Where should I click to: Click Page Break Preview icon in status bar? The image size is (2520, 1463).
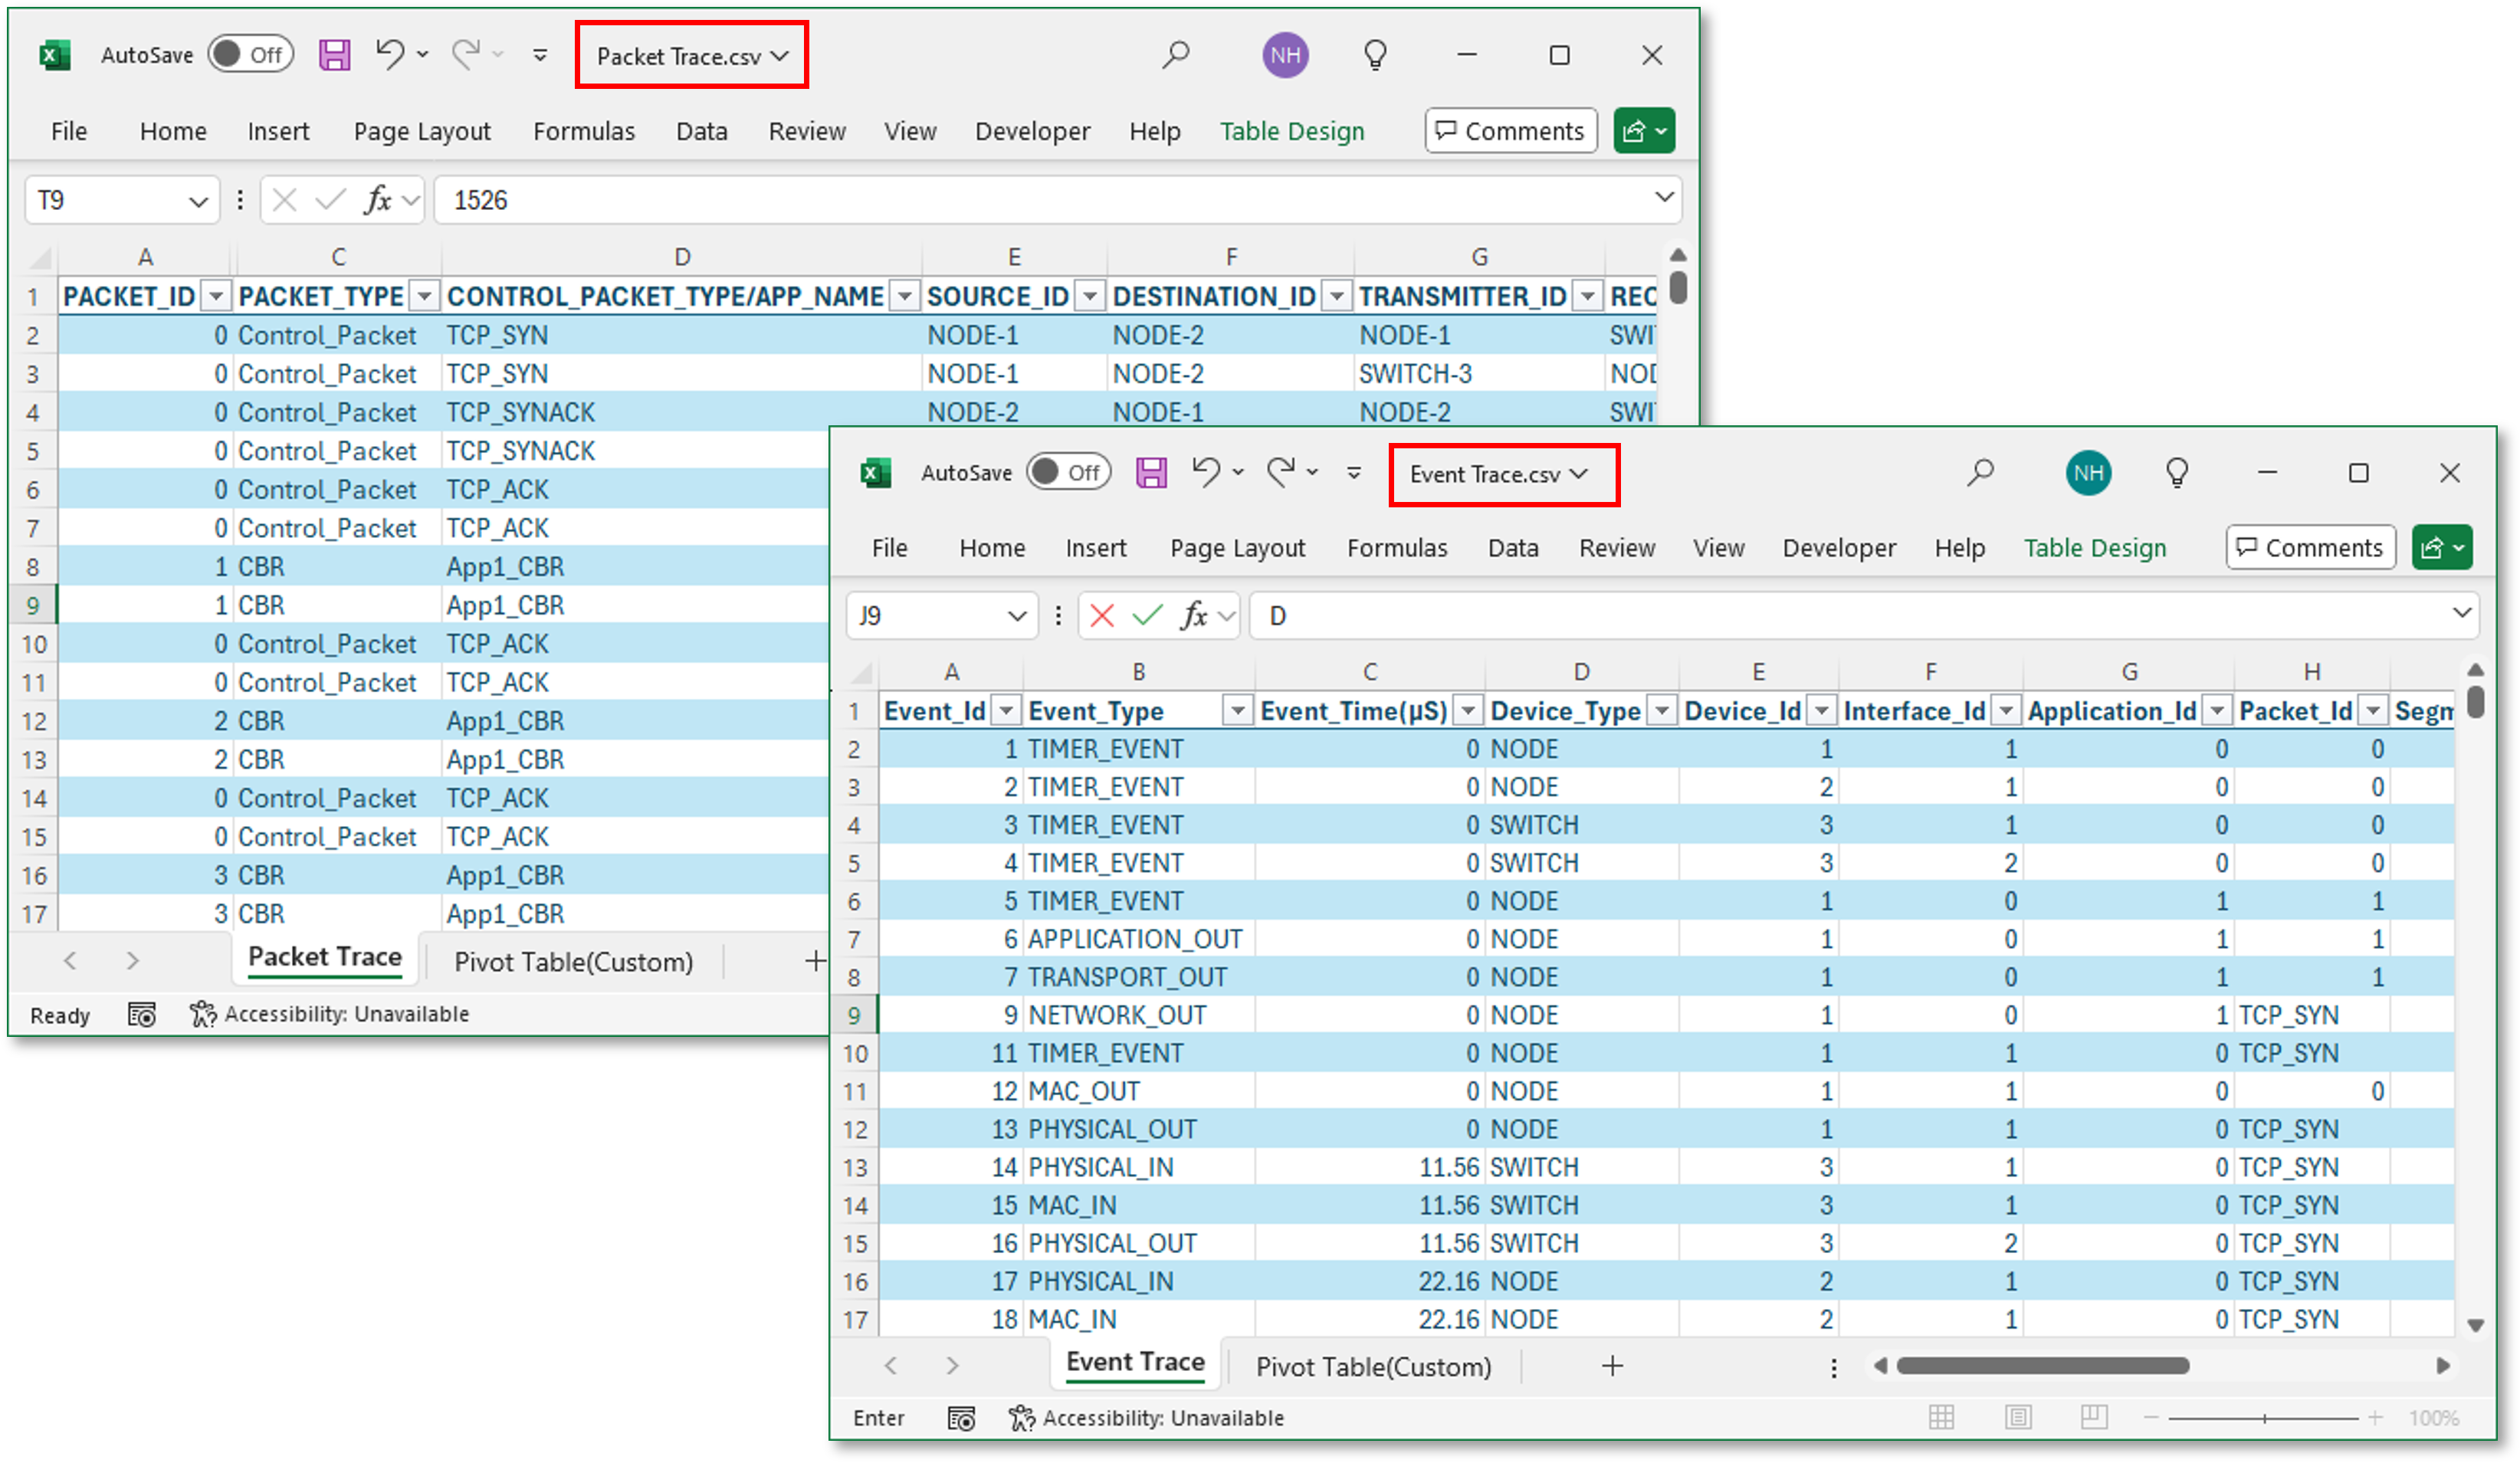(2094, 1417)
